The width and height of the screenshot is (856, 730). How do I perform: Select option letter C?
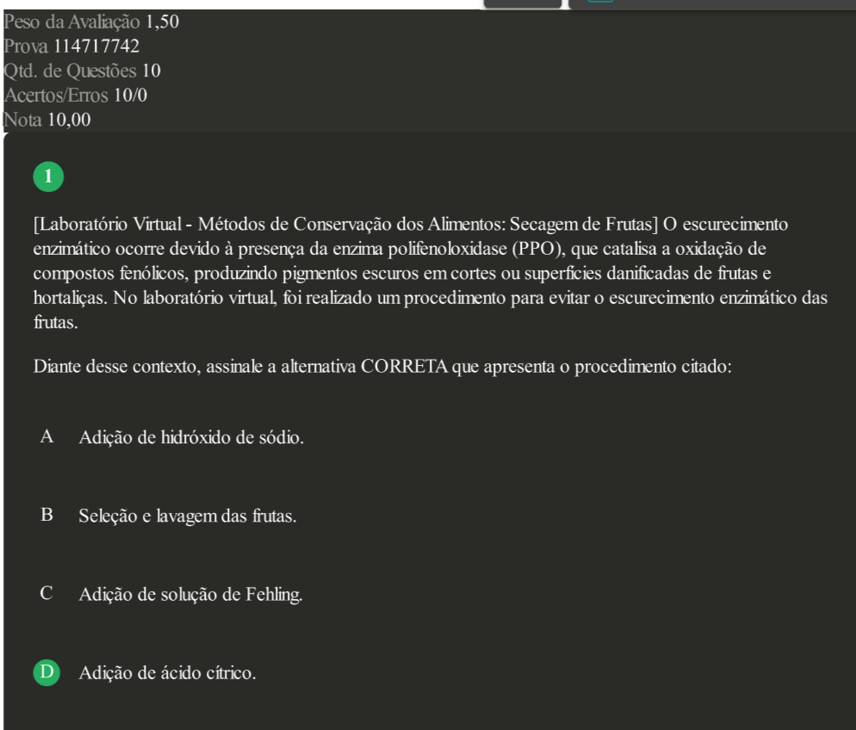(x=47, y=594)
